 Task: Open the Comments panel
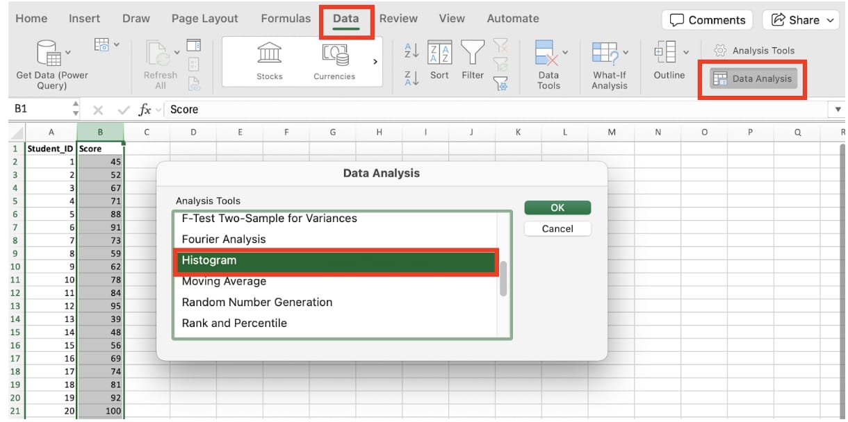point(706,19)
